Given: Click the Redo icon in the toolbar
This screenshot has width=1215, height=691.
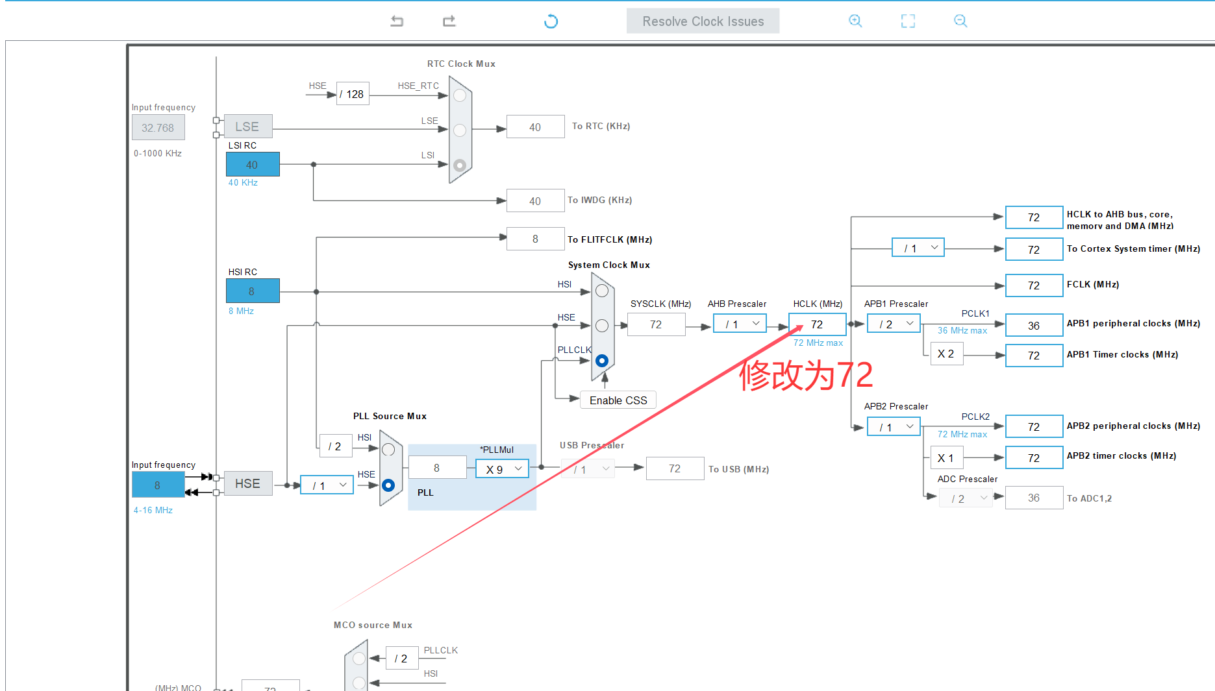Looking at the screenshot, I should tap(448, 21).
